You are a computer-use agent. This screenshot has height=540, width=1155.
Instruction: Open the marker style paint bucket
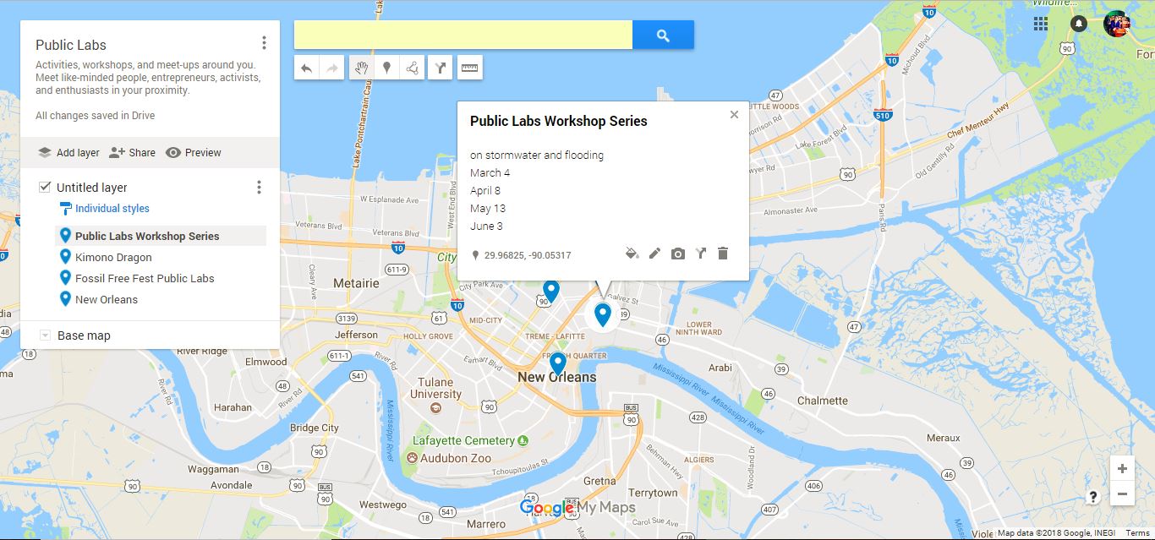tap(632, 254)
